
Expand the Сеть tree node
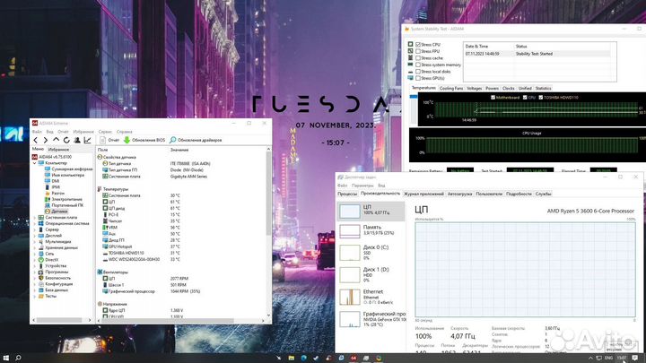click(35, 254)
